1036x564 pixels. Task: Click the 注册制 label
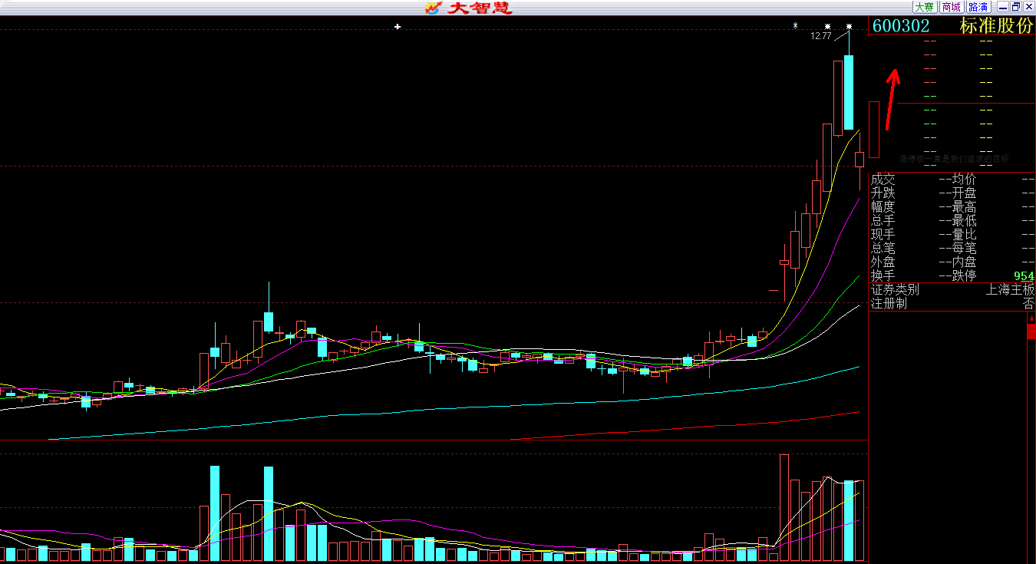click(x=889, y=304)
